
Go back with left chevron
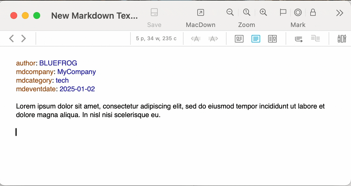pyautogui.click(x=11, y=38)
